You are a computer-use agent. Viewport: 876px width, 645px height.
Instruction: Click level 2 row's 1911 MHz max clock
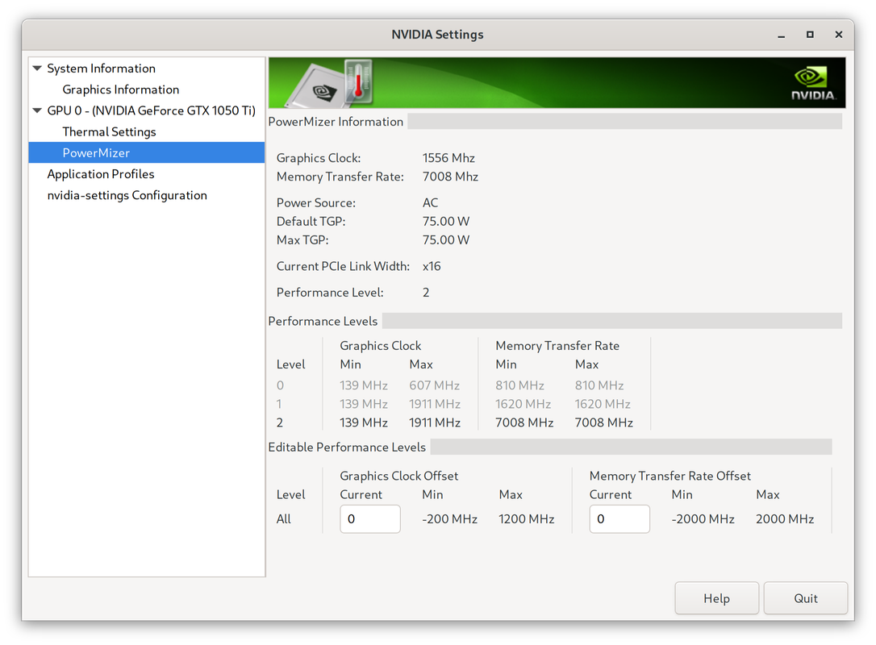point(435,422)
